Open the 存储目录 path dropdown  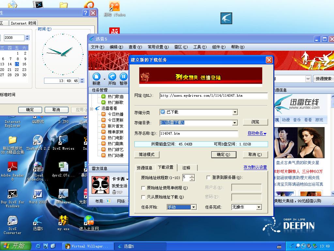tap(235, 123)
